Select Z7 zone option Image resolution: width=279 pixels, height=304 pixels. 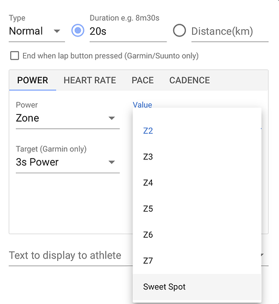pos(197,261)
